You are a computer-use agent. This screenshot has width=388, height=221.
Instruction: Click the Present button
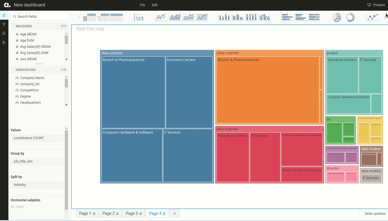(x=376, y=5)
